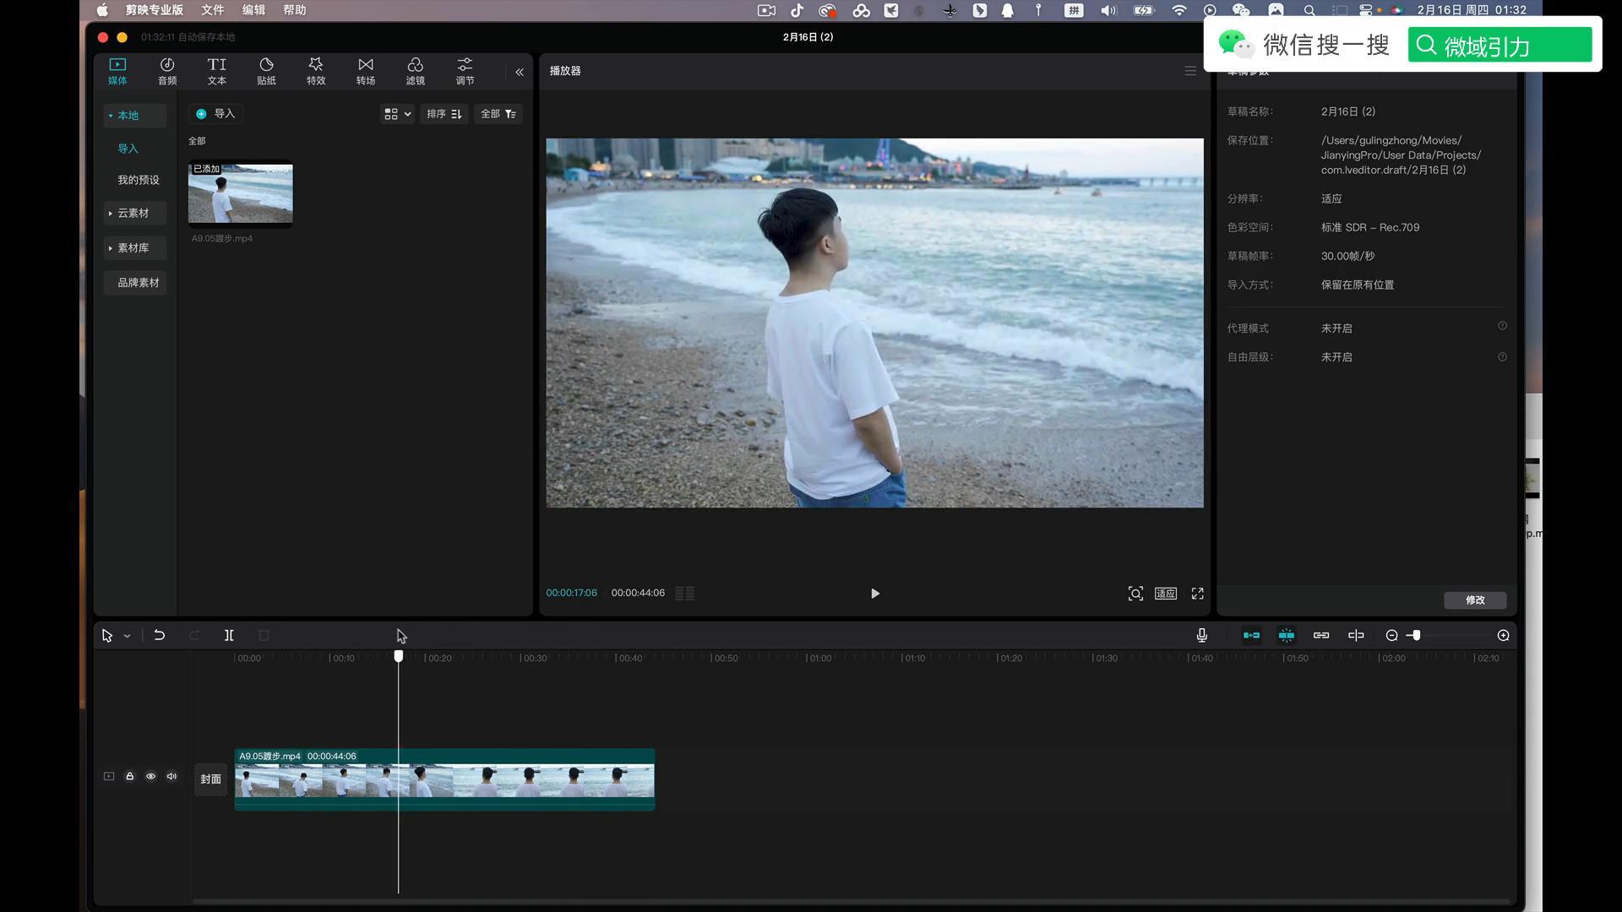Expand the 云素材 section
The width and height of the screenshot is (1622, 912).
tap(134, 213)
